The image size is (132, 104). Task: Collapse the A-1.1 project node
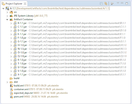coord(3,9)
